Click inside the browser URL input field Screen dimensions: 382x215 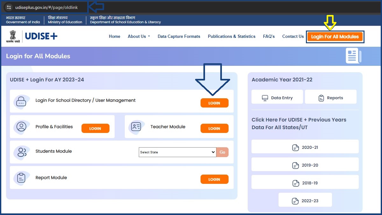click(x=48, y=6)
